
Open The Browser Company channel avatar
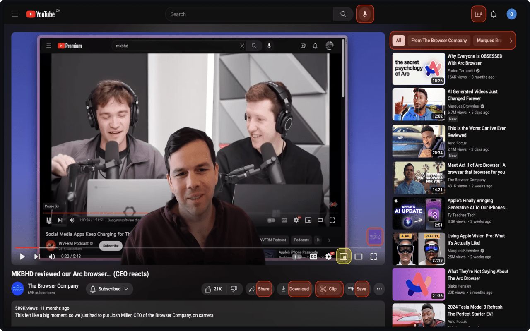17,289
